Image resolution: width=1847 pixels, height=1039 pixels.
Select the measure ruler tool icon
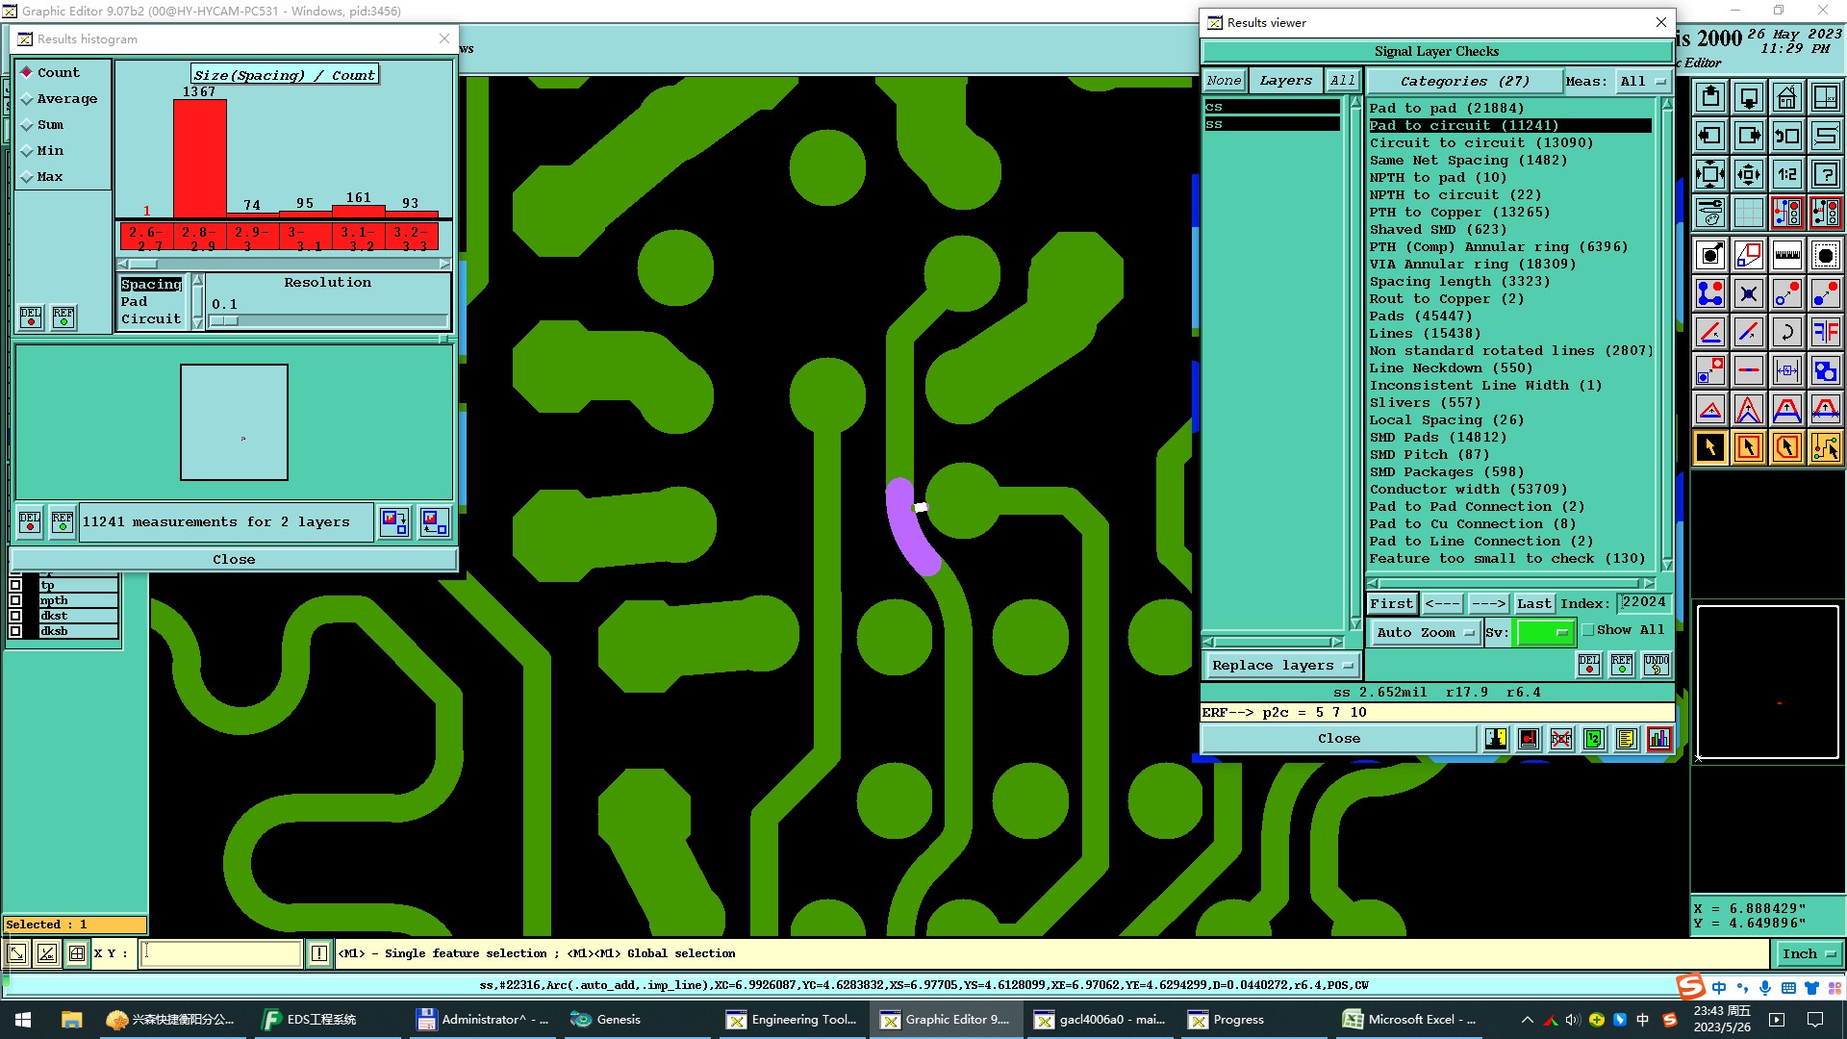[x=1786, y=255]
